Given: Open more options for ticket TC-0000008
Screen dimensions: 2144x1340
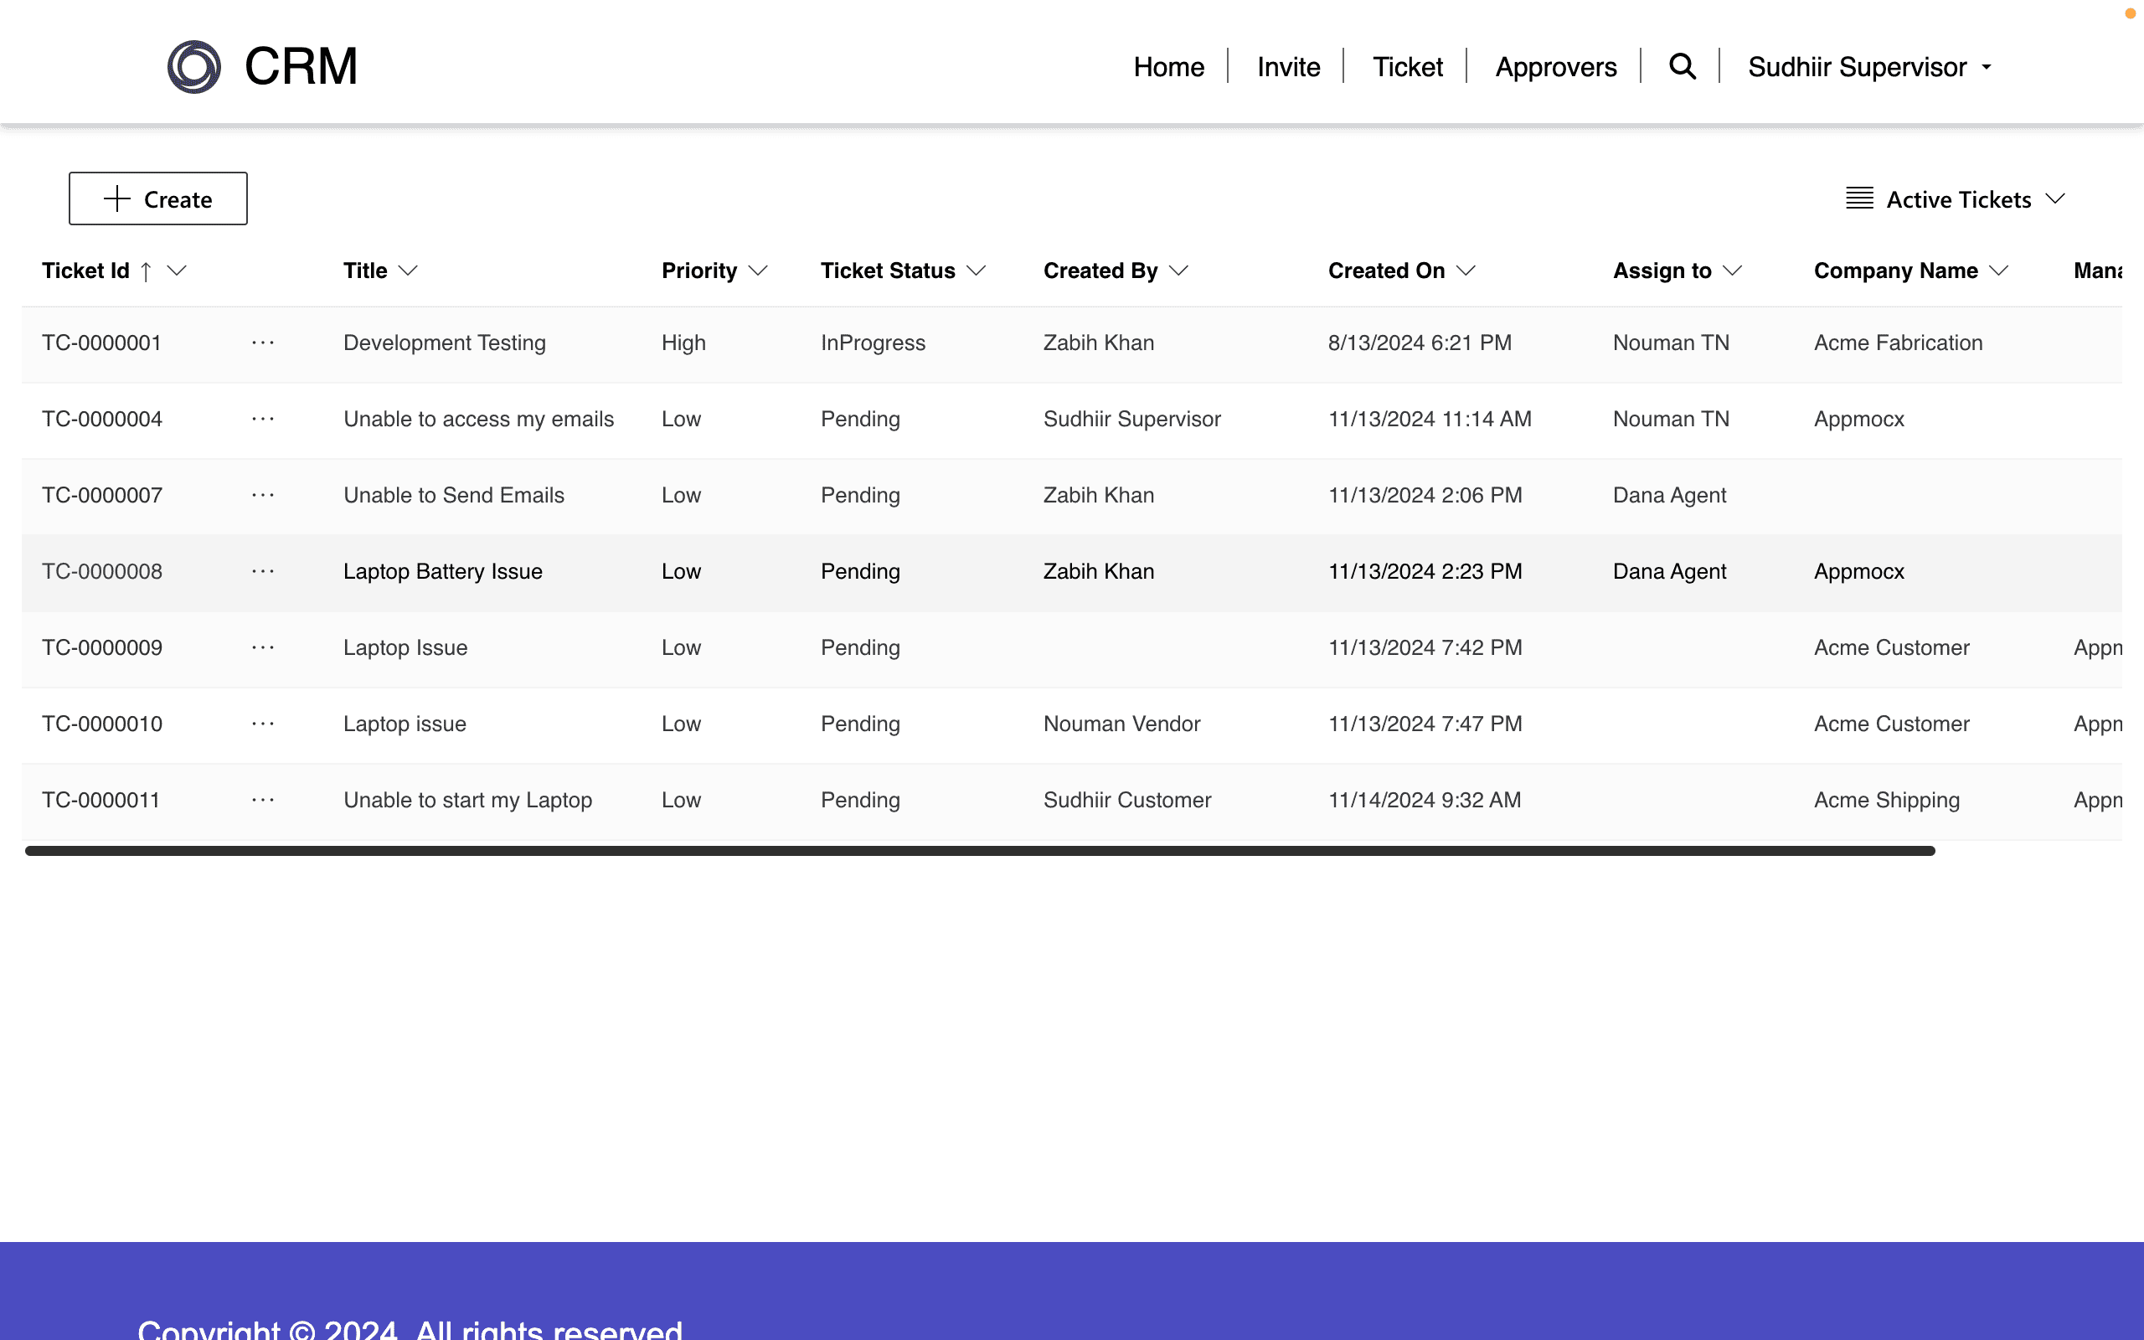Looking at the screenshot, I should (x=263, y=572).
